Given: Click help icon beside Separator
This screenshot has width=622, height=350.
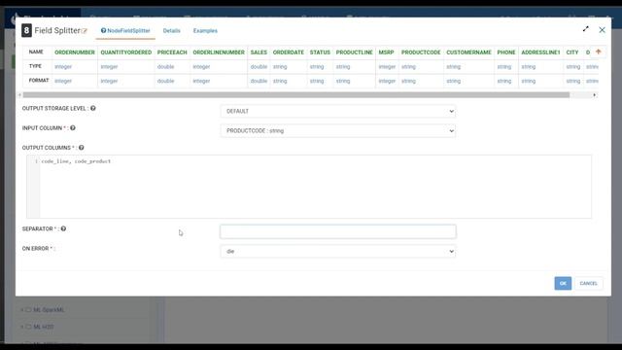Looking at the screenshot, I should [x=63, y=228].
